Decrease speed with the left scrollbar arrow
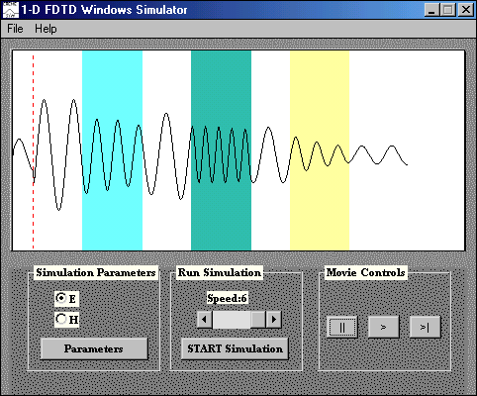Viewport: 477px width, 396px height. point(205,320)
